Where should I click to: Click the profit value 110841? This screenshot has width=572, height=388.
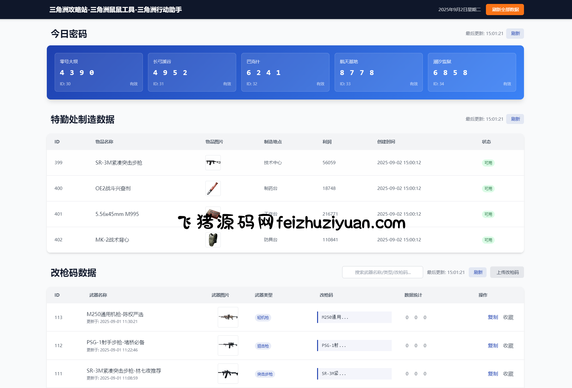[x=330, y=240]
